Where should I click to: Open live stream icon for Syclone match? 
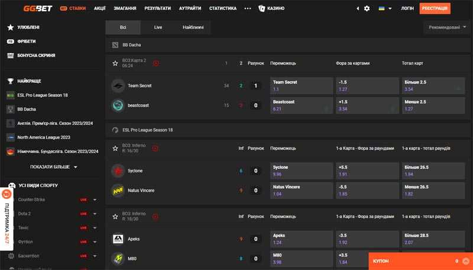point(155,148)
